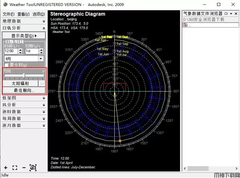Image resolution: width=240 pixels, height=178 pixels.
Task: Open the 4月 month dropdown
Action: (x=41, y=59)
